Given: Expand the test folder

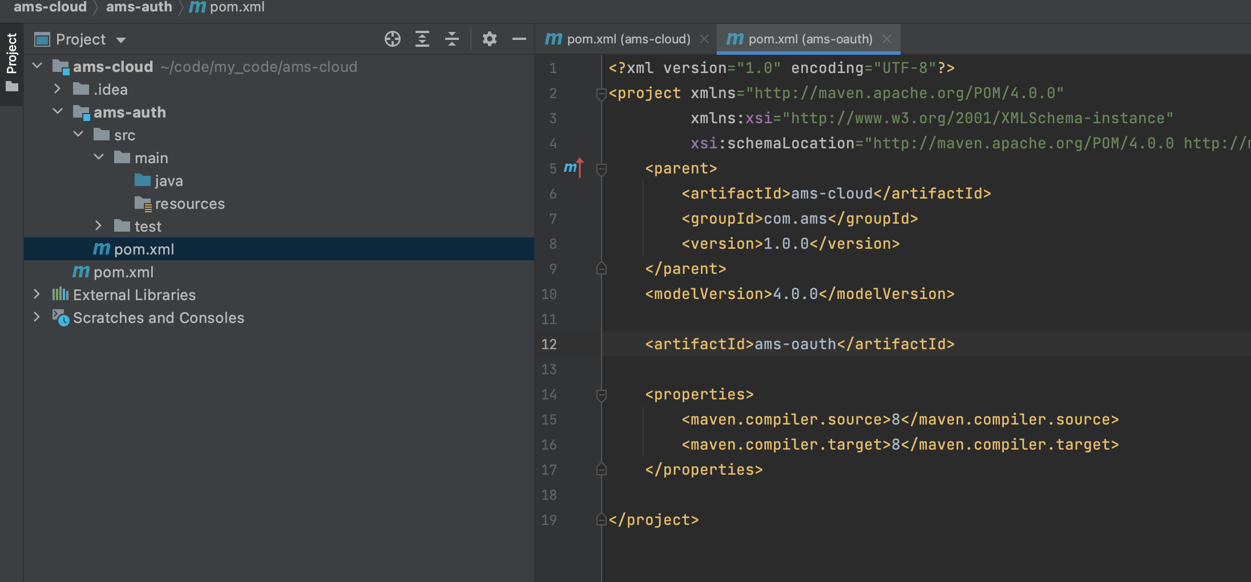Looking at the screenshot, I should pos(99,226).
